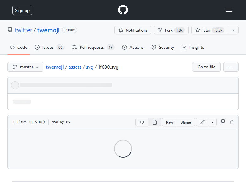This screenshot has height=184, width=246.
Task: View the Raw file
Action: [169, 122]
